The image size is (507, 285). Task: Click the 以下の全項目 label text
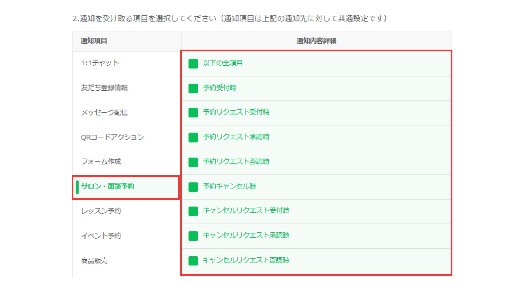(x=223, y=63)
